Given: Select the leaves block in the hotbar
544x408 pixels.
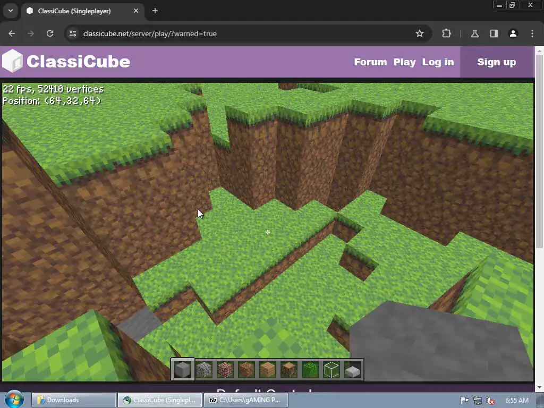Looking at the screenshot, I should coord(310,370).
